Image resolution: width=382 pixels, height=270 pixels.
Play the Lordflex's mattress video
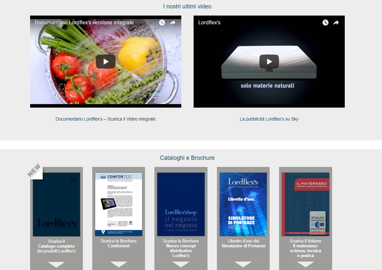[269, 62]
